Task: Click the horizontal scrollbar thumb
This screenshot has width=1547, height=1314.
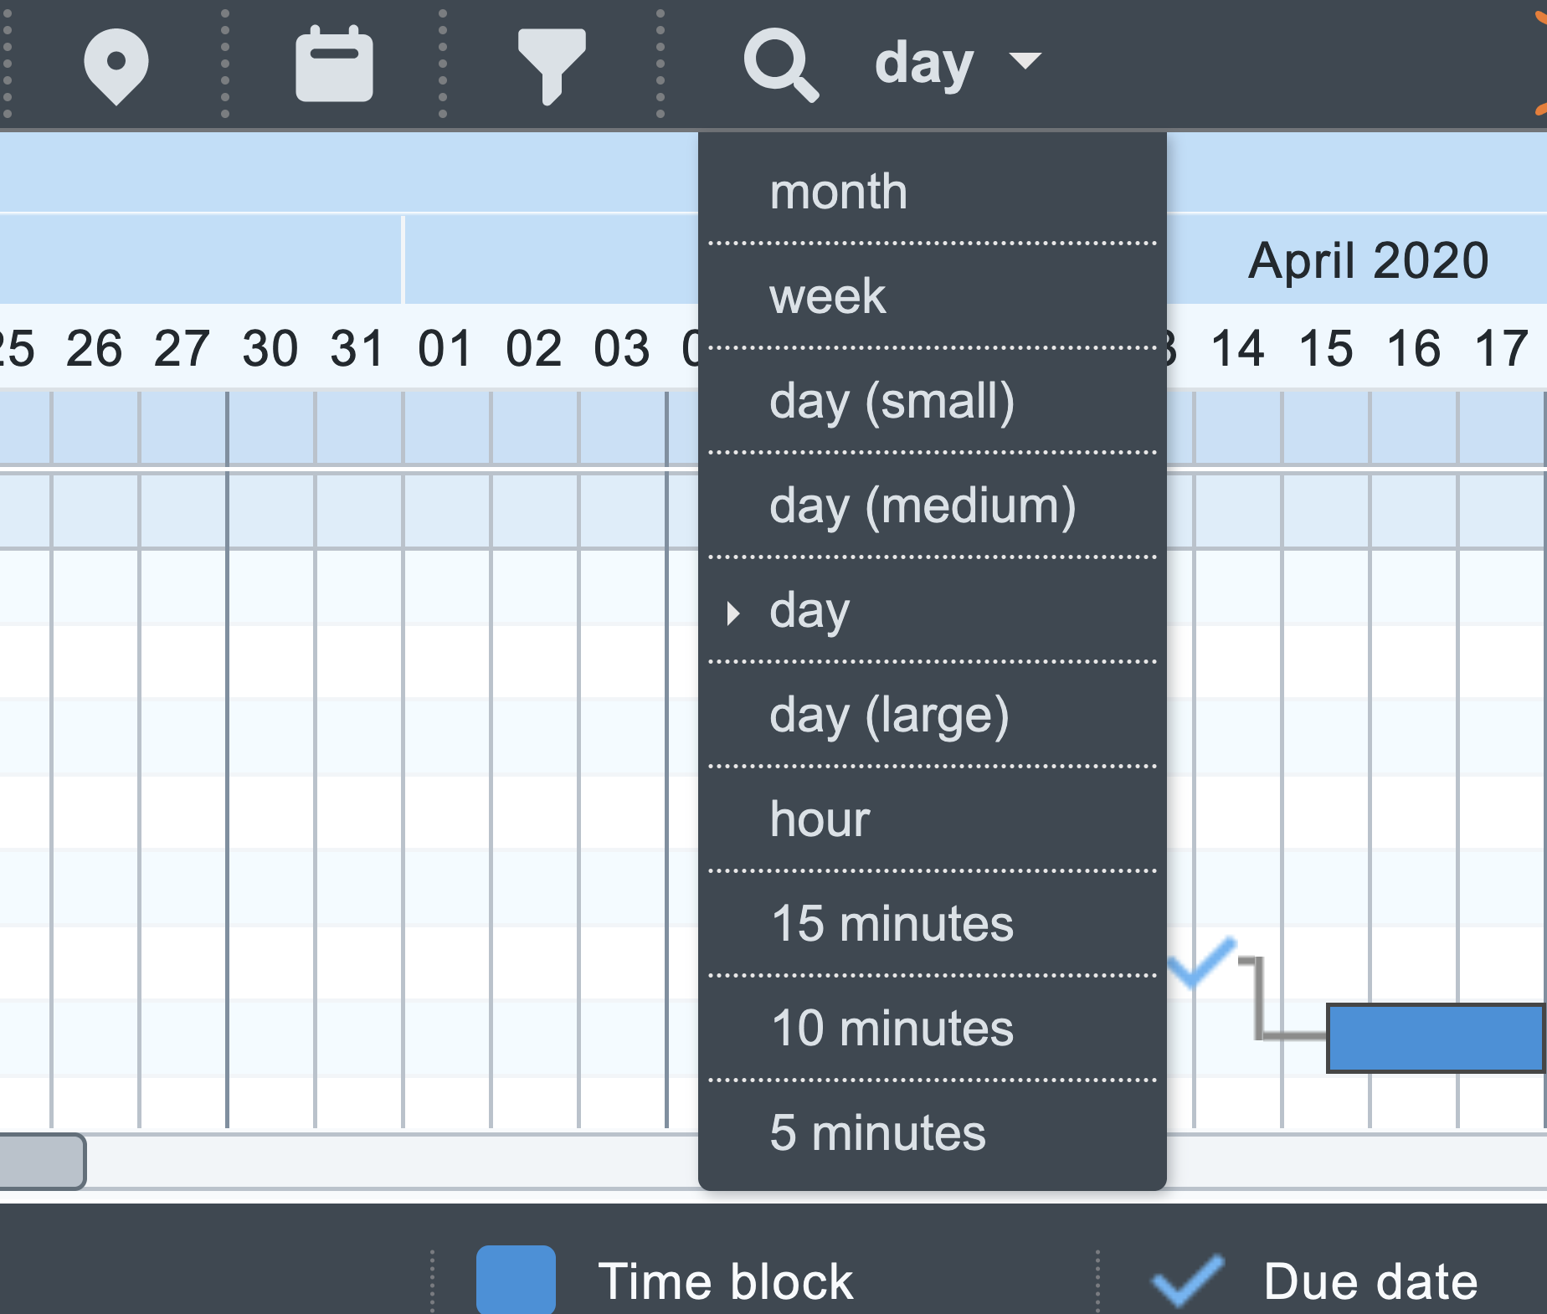Action: pos(43,1162)
